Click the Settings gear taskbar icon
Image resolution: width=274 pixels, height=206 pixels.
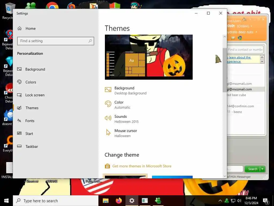click(132, 201)
